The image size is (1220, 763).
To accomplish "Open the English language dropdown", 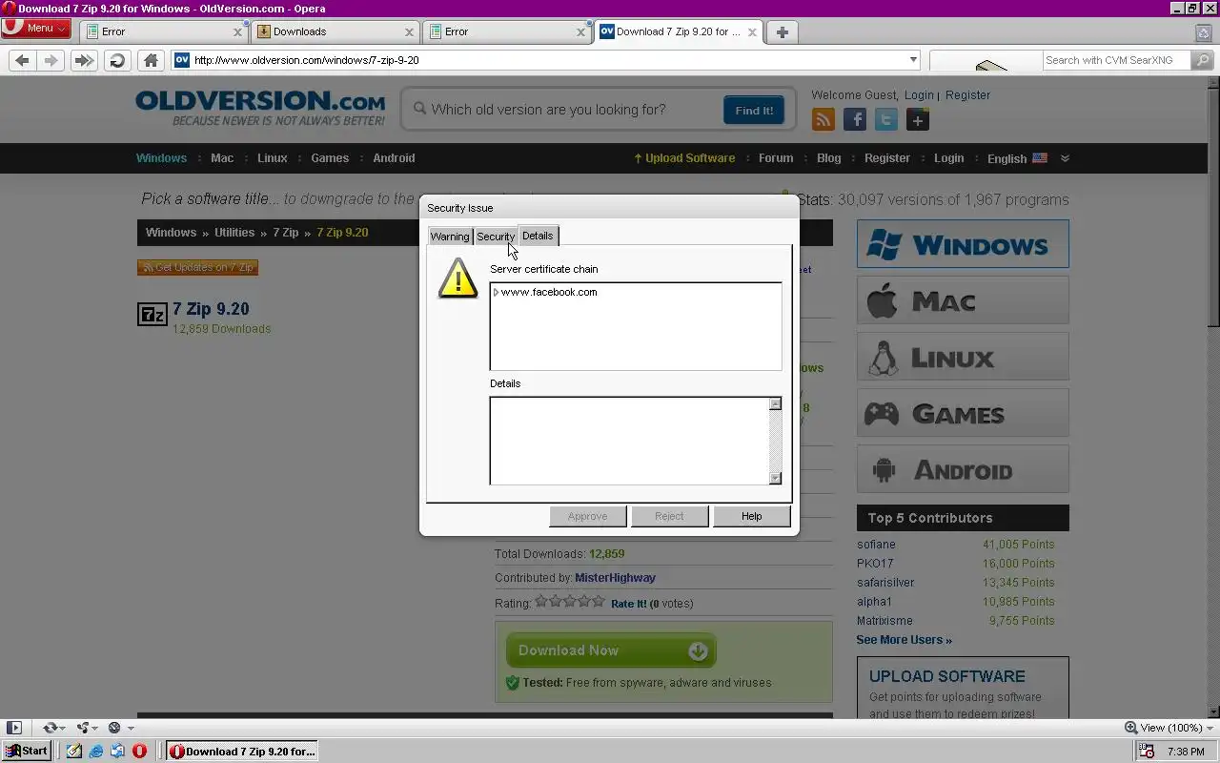I will coord(1017,158).
